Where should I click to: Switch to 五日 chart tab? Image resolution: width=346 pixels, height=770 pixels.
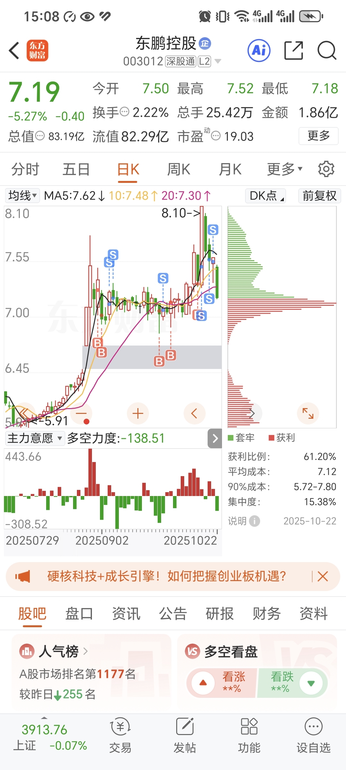tap(76, 169)
